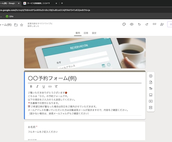The image size is (172, 142).
Task: Add a video from side toolbar
Action: [x=151, y=101]
